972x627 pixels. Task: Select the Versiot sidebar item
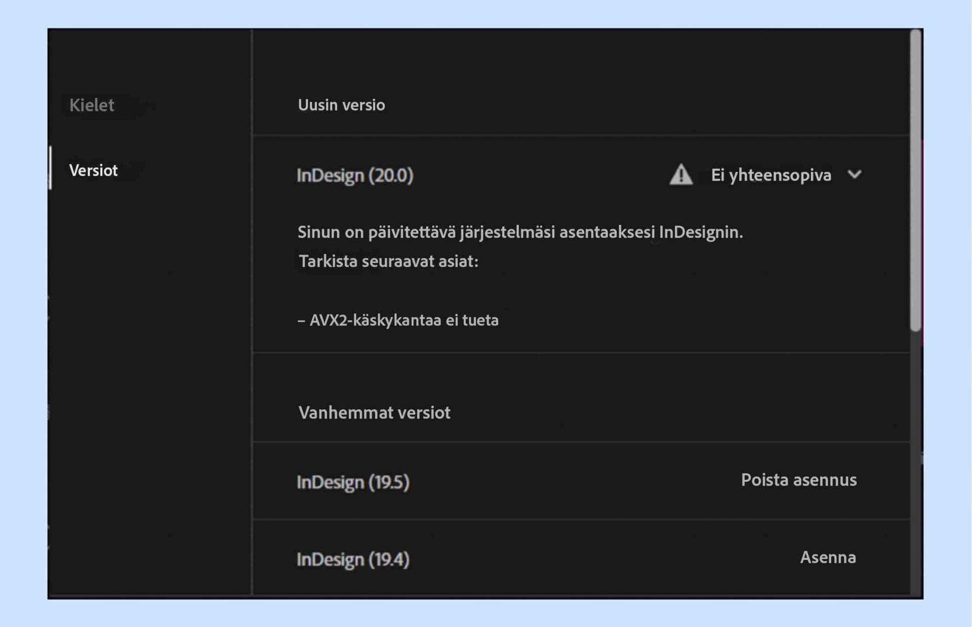pyautogui.click(x=93, y=171)
